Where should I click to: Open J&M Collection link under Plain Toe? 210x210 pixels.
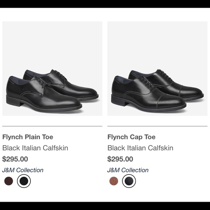pos(23,170)
